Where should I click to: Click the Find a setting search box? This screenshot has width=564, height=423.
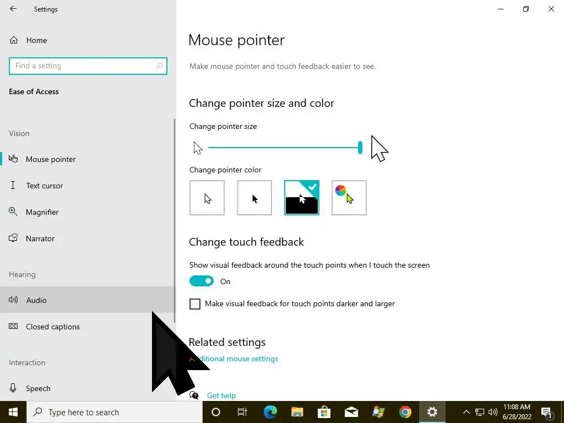tap(88, 66)
